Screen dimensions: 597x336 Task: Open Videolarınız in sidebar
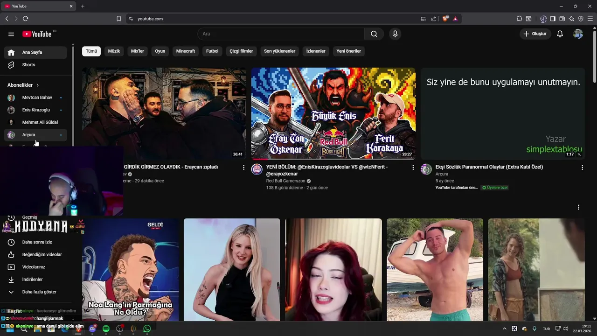tap(35, 267)
